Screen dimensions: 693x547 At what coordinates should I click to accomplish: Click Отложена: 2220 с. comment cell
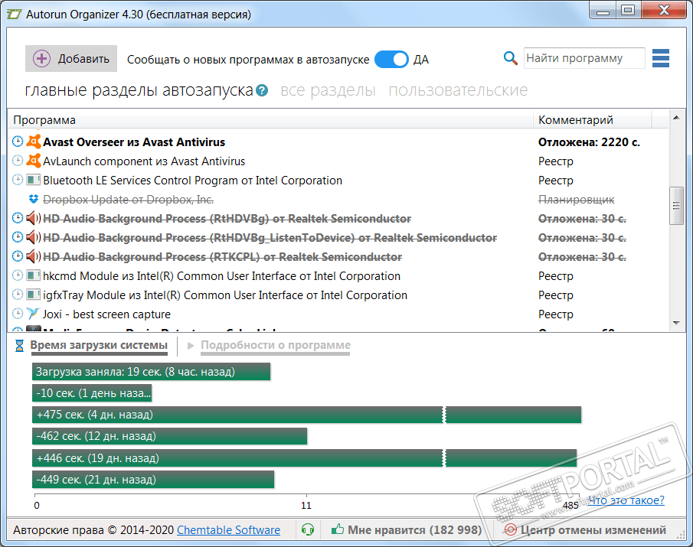589,142
